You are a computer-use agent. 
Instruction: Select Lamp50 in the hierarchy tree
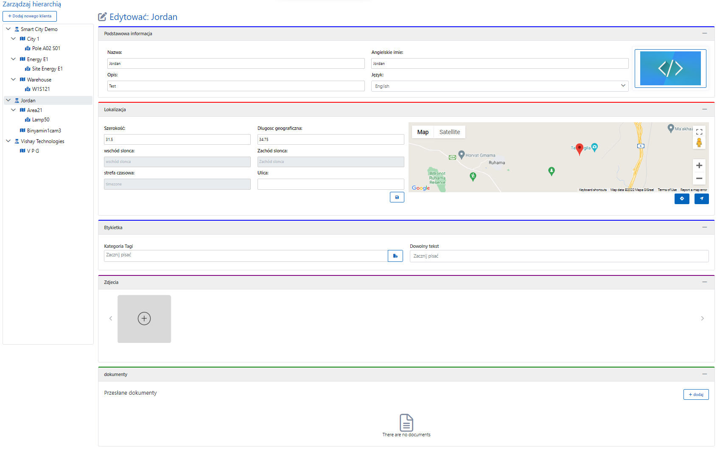click(x=41, y=120)
